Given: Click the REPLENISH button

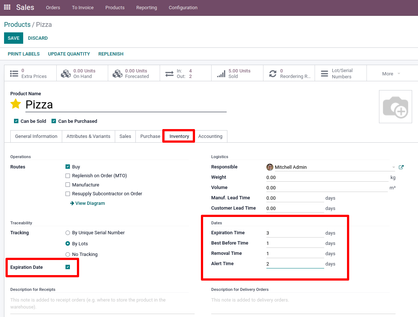Looking at the screenshot, I should (x=111, y=54).
